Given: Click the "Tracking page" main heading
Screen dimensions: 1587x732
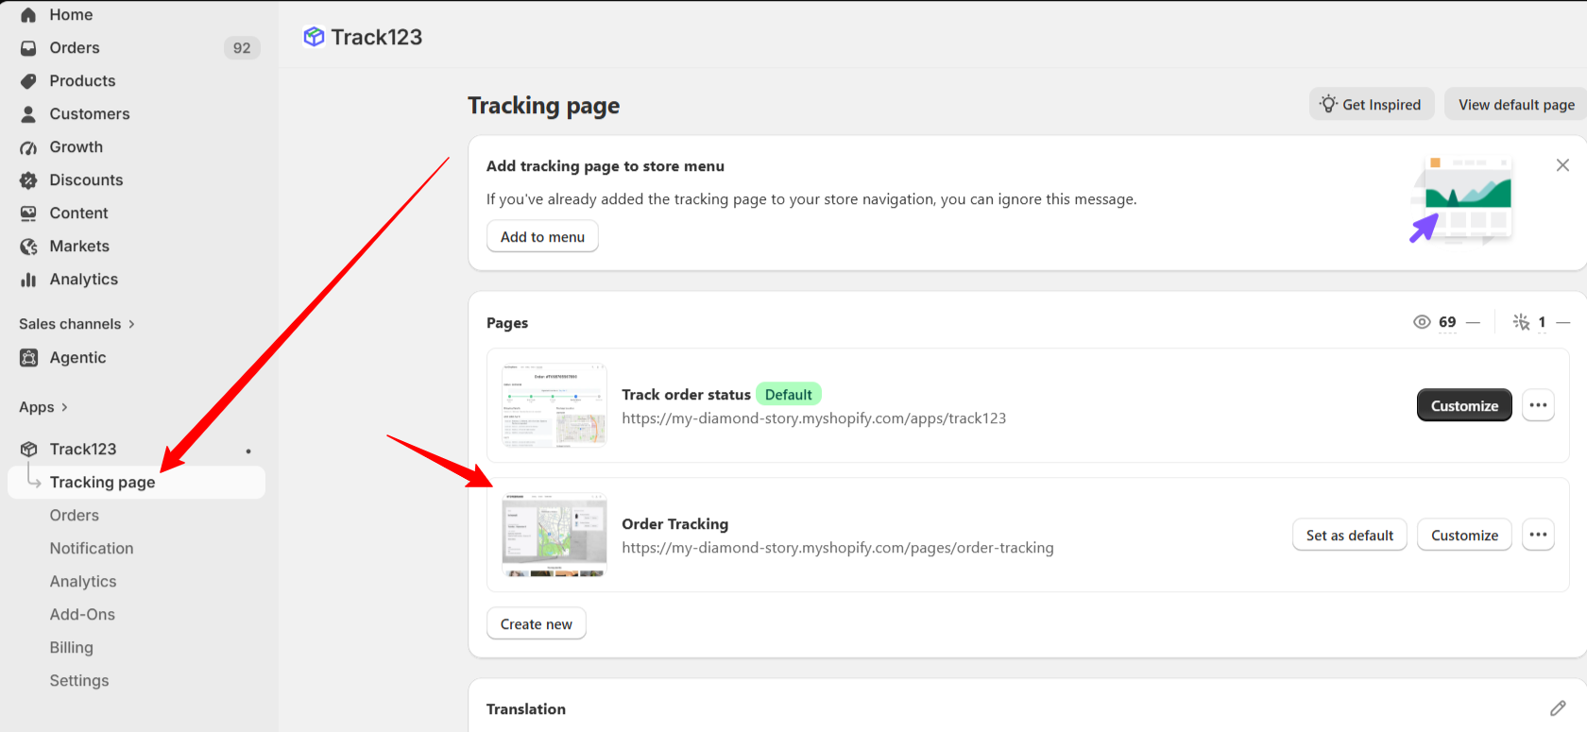Looking at the screenshot, I should click(x=544, y=105).
